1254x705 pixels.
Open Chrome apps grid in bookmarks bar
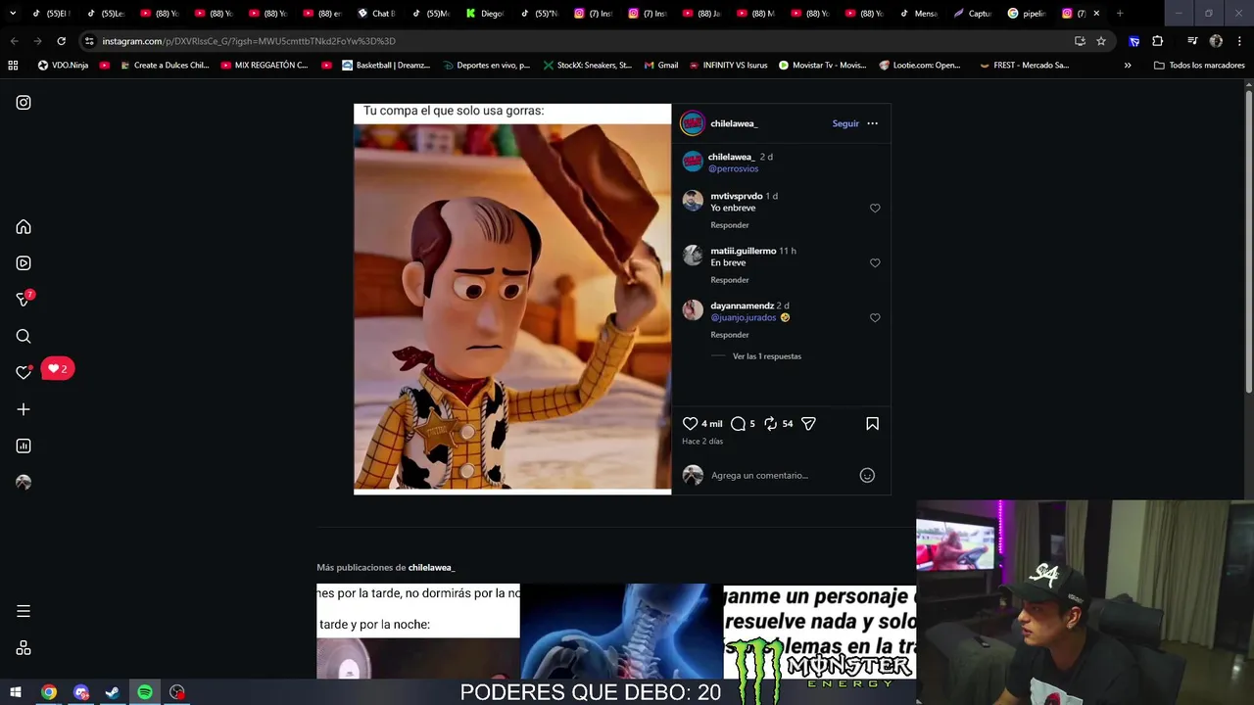click(x=13, y=66)
